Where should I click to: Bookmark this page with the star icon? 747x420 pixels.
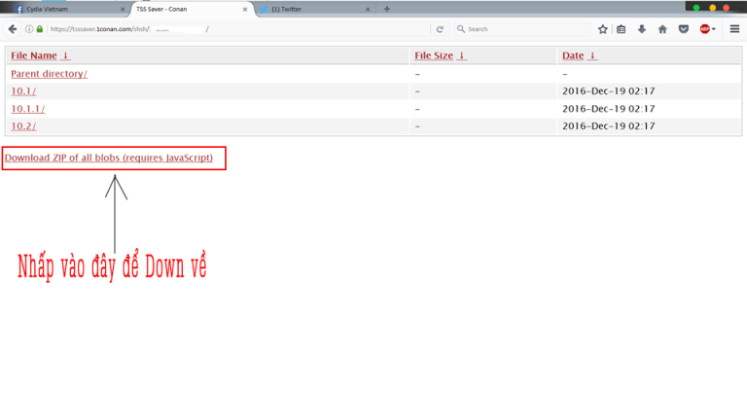coord(603,29)
